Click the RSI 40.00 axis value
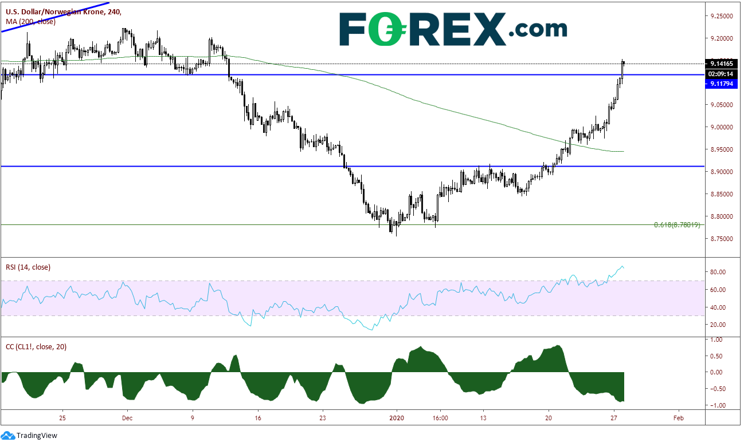Image resolution: width=744 pixels, height=446 pixels. point(719,307)
